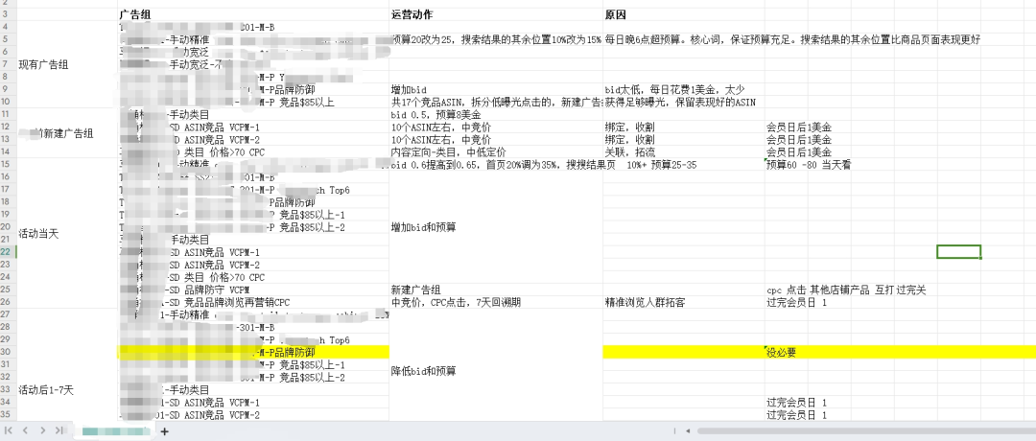This screenshot has width=1036, height=441.
Task: Select row header 3
Action: (x=8, y=13)
